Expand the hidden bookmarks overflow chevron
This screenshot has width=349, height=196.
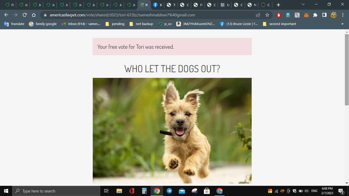342,24
